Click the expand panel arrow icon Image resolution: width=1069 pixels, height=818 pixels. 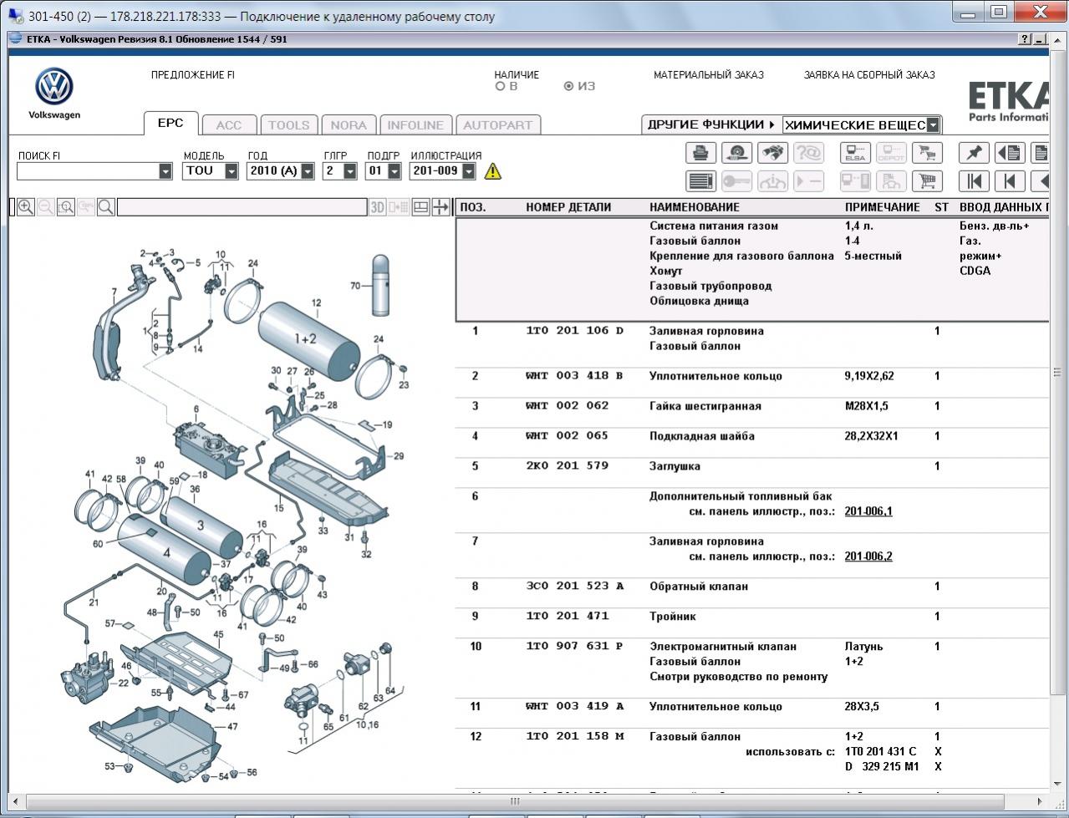click(x=441, y=207)
